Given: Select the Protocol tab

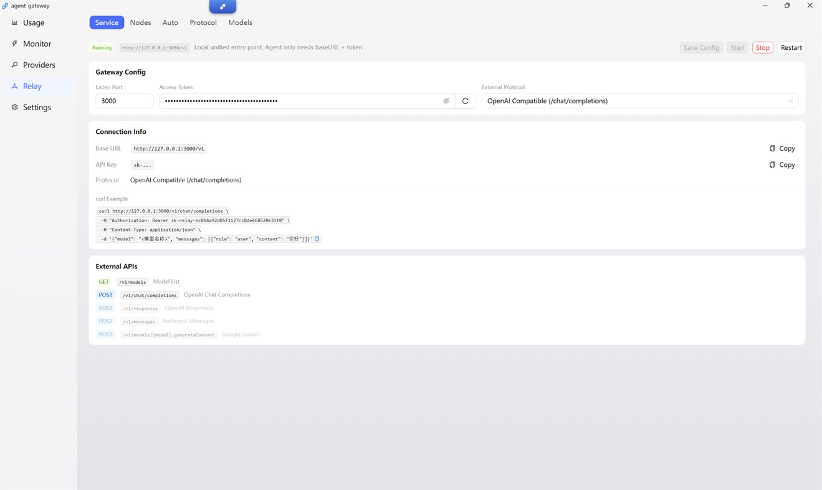Looking at the screenshot, I should pos(203,22).
